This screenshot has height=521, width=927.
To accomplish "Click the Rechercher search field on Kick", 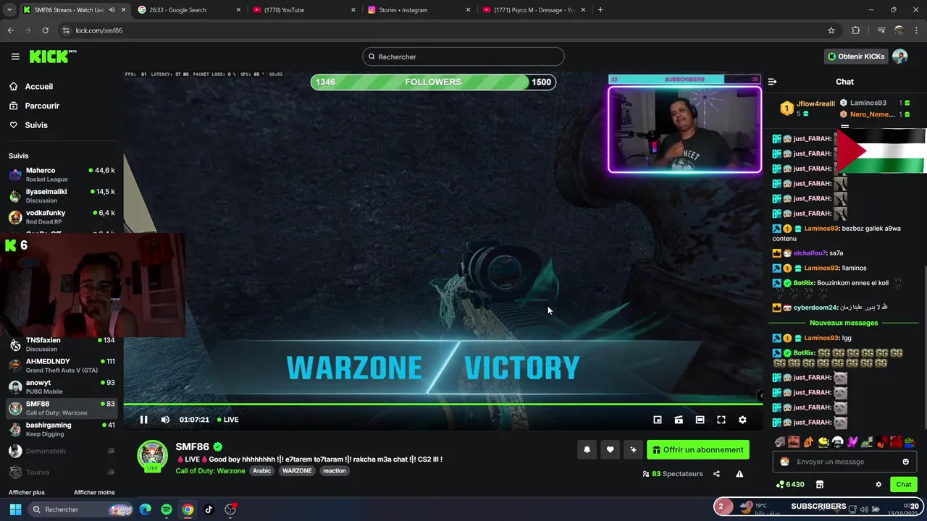I will coord(463,56).
